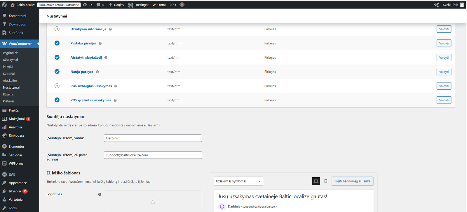Click the logo upload arrow icon
The height and width of the screenshot is (212, 467).
point(153,201)
